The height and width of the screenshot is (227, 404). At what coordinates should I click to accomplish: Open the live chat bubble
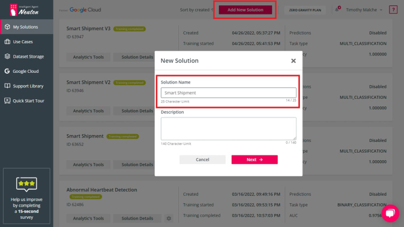[390, 214]
